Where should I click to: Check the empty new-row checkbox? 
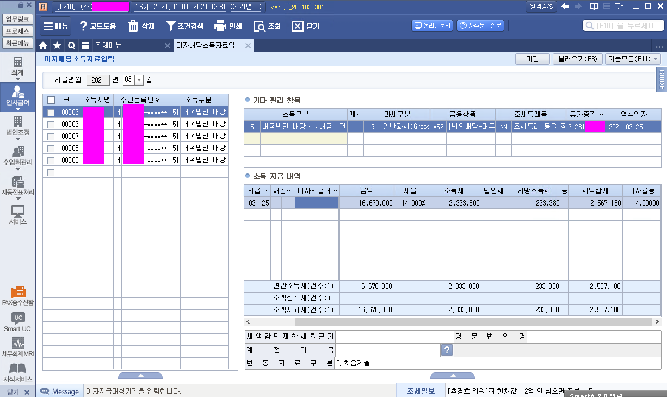pos(51,172)
